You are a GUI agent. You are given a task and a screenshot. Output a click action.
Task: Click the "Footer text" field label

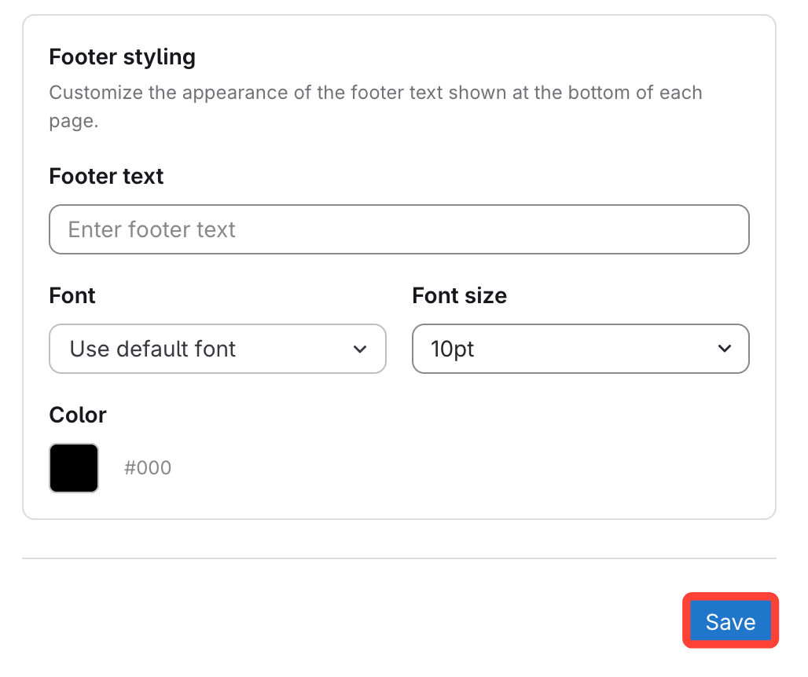pos(106,176)
